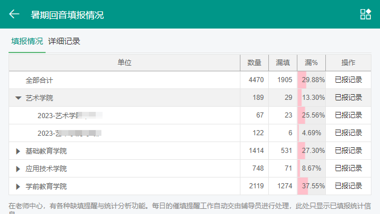Click the 漏% column header
Viewport: 380px width, 214px height.
pos(311,63)
